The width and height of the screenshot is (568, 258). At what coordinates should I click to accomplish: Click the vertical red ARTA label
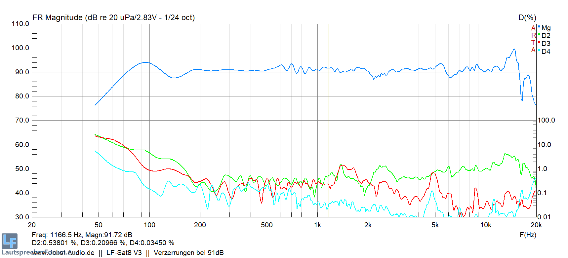(x=533, y=39)
